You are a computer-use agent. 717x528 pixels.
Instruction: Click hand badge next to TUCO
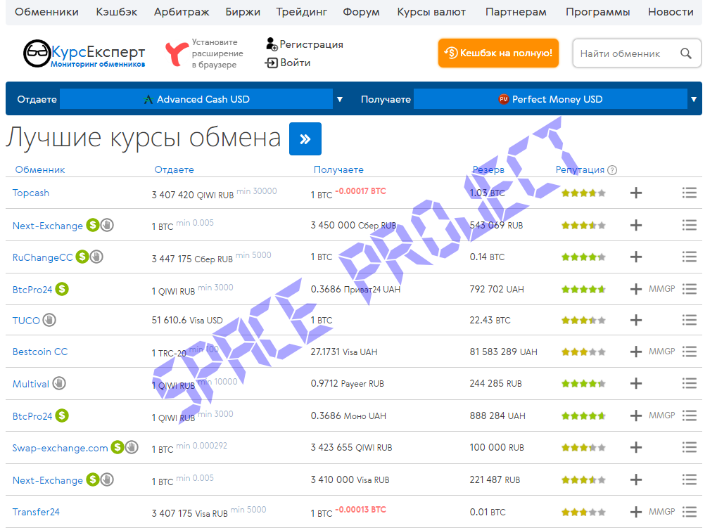coord(49,320)
